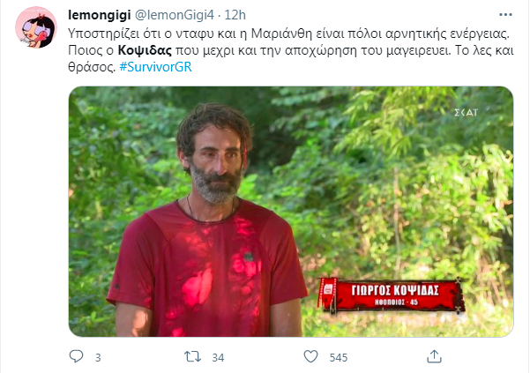Expand the attached Survivor photo
The width and height of the screenshot is (530, 373).
point(291,212)
